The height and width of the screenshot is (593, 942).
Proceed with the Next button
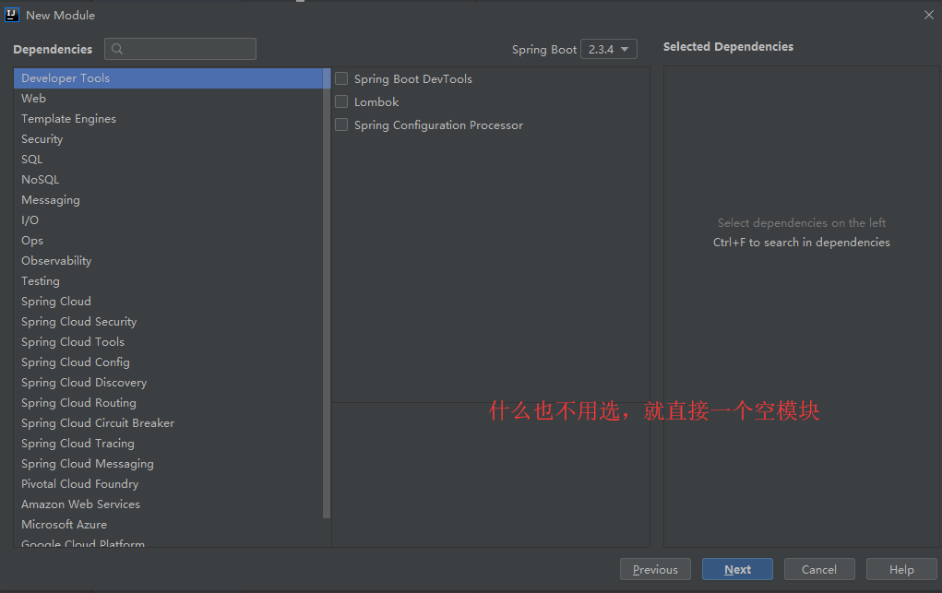click(737, 569)
